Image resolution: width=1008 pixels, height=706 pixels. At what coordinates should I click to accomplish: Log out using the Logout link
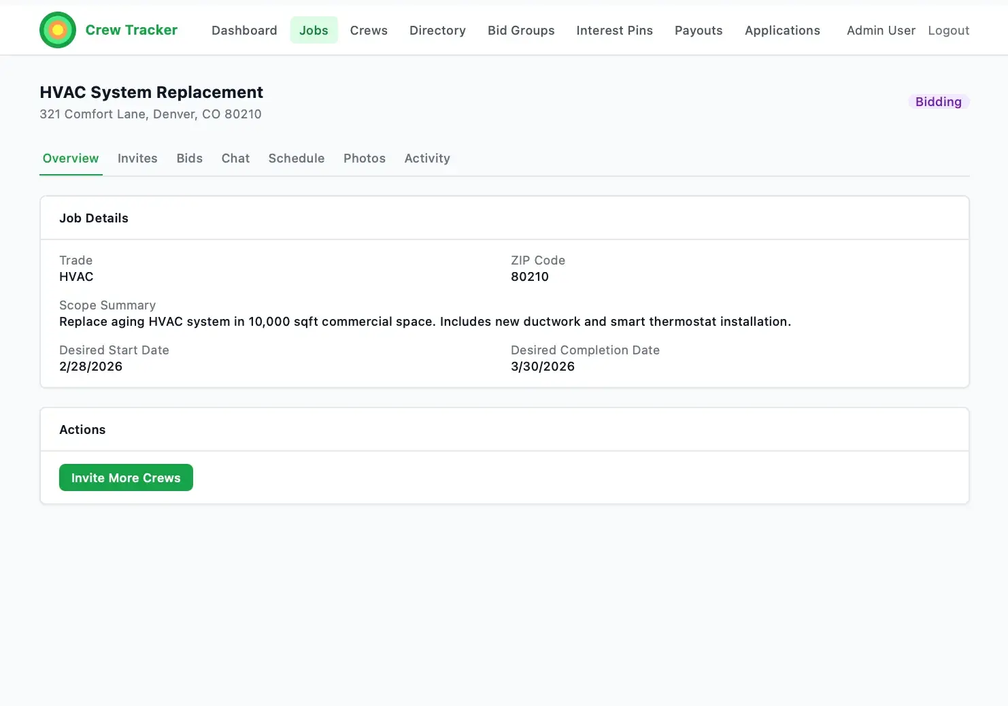click(948, 31)
